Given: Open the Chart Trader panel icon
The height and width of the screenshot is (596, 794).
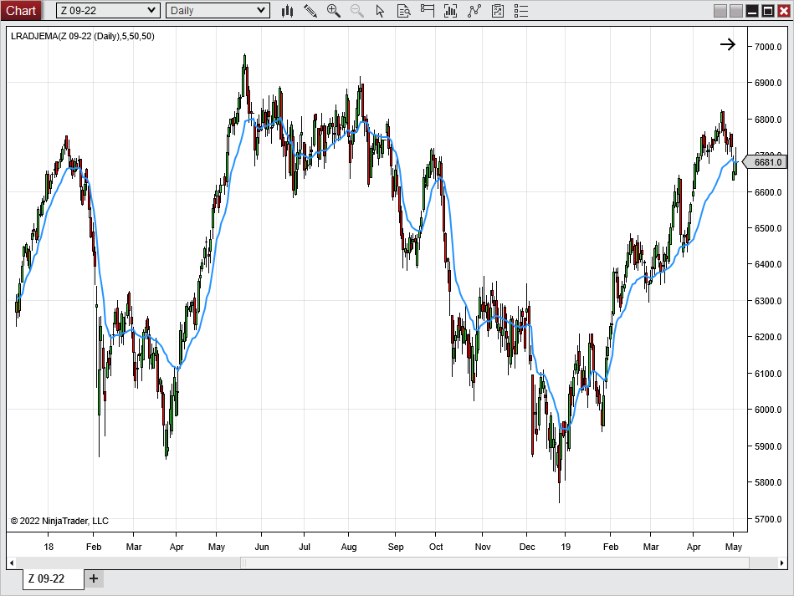Looking at the screenshot, I should (x=427, y=11).
